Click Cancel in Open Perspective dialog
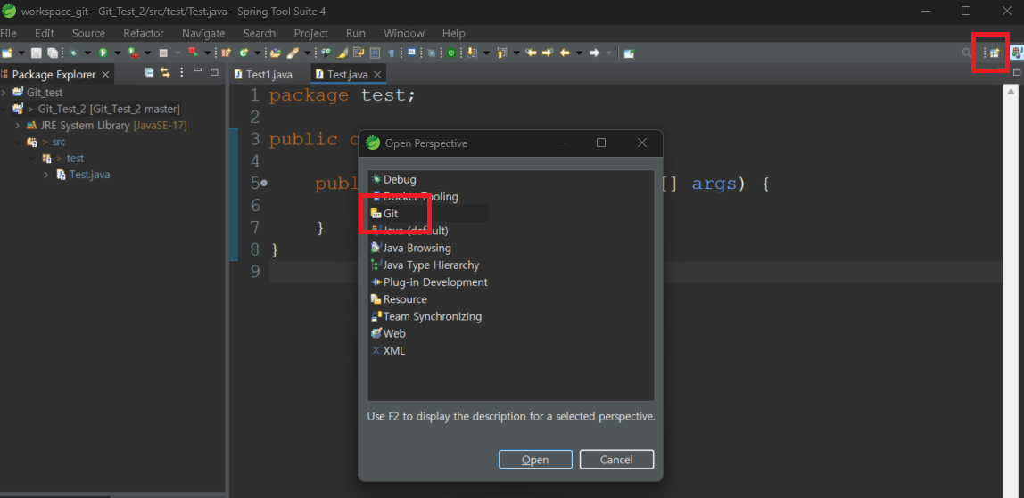 tap(616, 460)
